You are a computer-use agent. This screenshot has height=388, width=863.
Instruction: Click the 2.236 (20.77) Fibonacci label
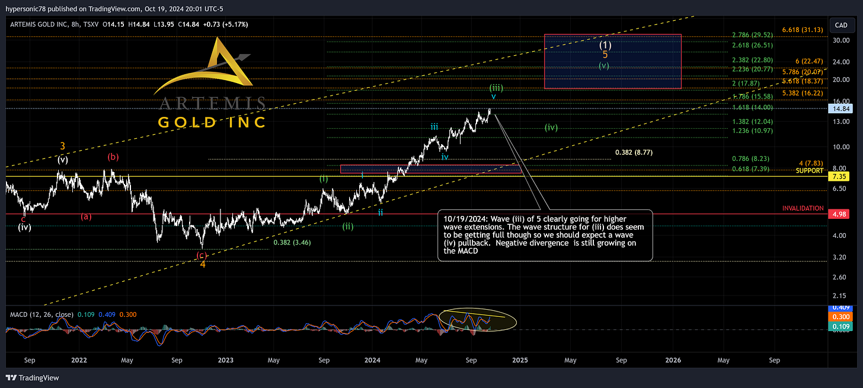click(x=752, y=69)
